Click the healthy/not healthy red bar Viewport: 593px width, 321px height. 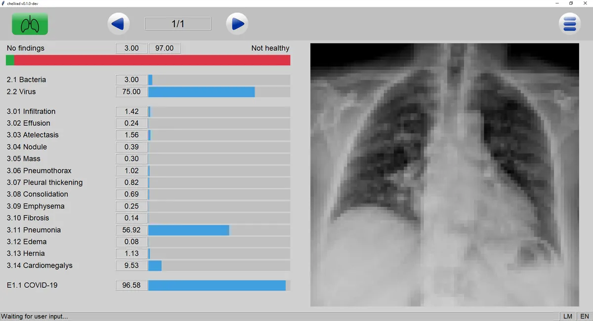(x=148, y=60)
